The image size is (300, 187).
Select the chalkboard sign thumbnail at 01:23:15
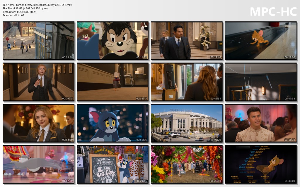pos(112,164)
